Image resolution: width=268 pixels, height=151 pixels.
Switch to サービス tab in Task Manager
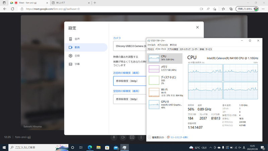[x=209, y=49]
